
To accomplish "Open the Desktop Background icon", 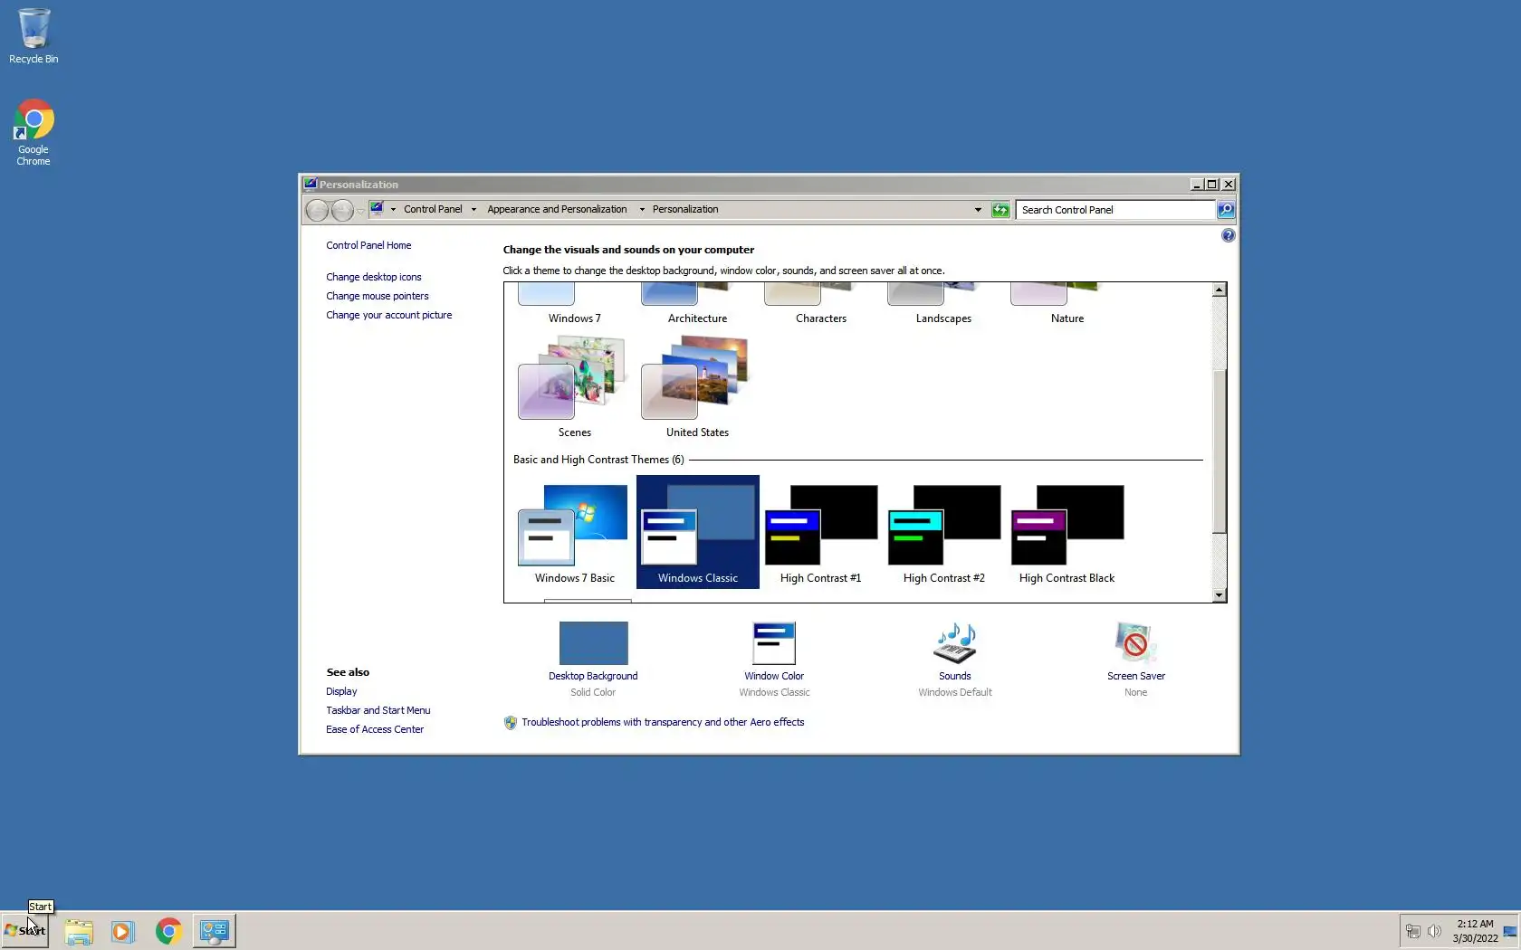I will 593,643.
